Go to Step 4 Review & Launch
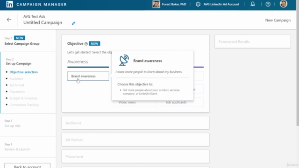Viewport: 299px width, 168px height. (x=17, y=149)
